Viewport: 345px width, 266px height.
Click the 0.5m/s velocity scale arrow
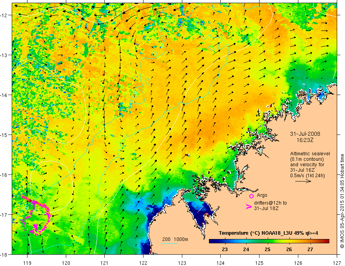click(x=303, y=181)
